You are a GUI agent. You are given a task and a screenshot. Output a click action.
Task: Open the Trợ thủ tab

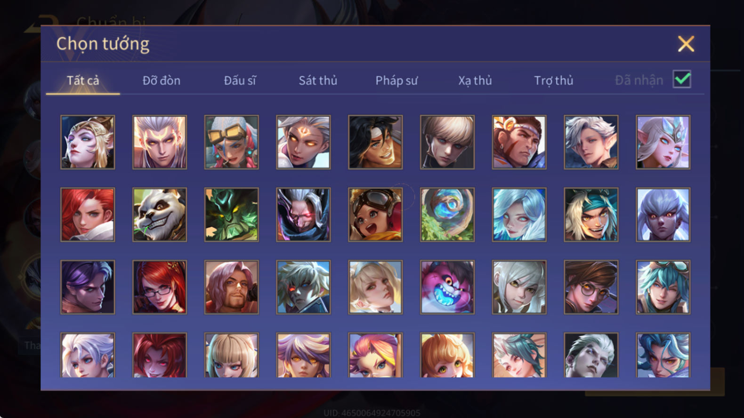554,80
